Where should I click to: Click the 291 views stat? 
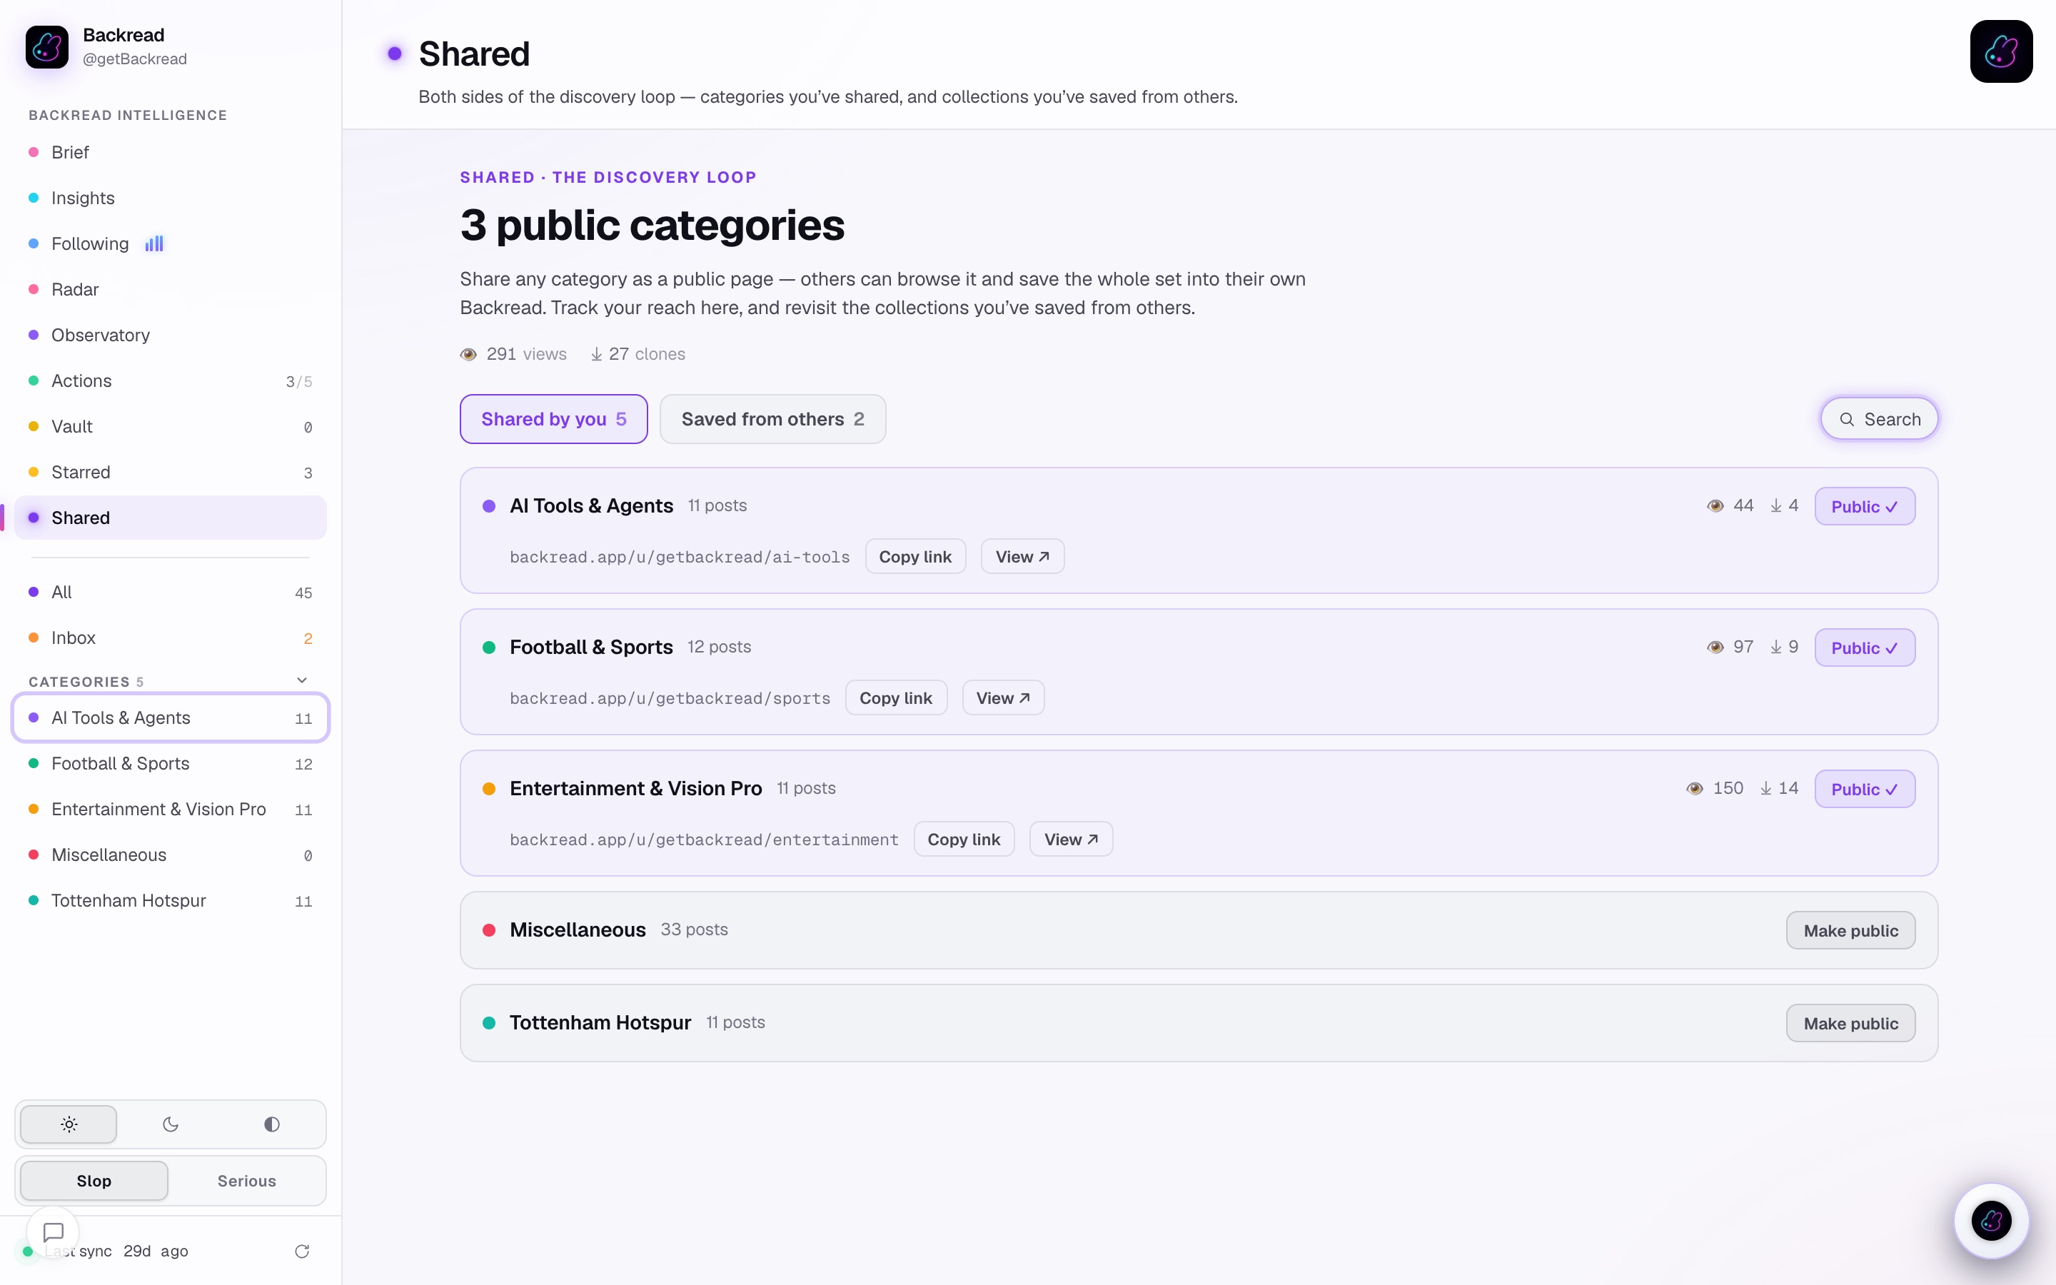click(x=514, y=354)
